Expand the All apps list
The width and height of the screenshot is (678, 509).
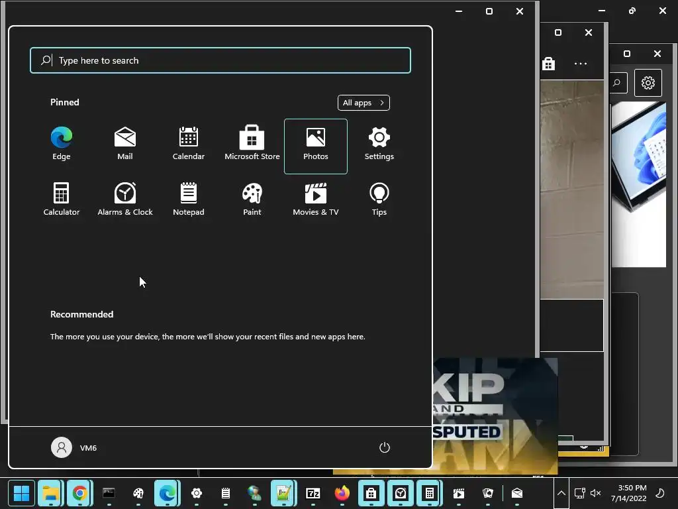363,103
